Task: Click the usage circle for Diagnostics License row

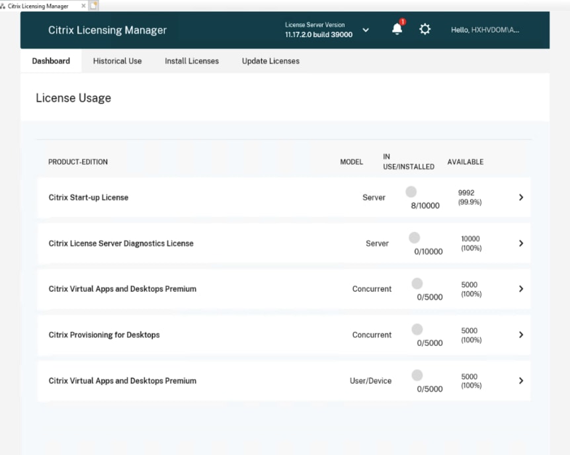Action: [415, 237]
